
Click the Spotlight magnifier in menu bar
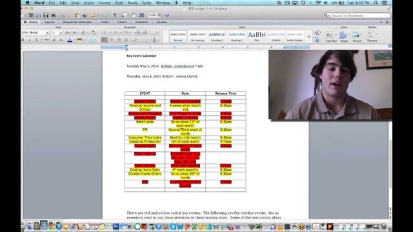click(376, 3)
